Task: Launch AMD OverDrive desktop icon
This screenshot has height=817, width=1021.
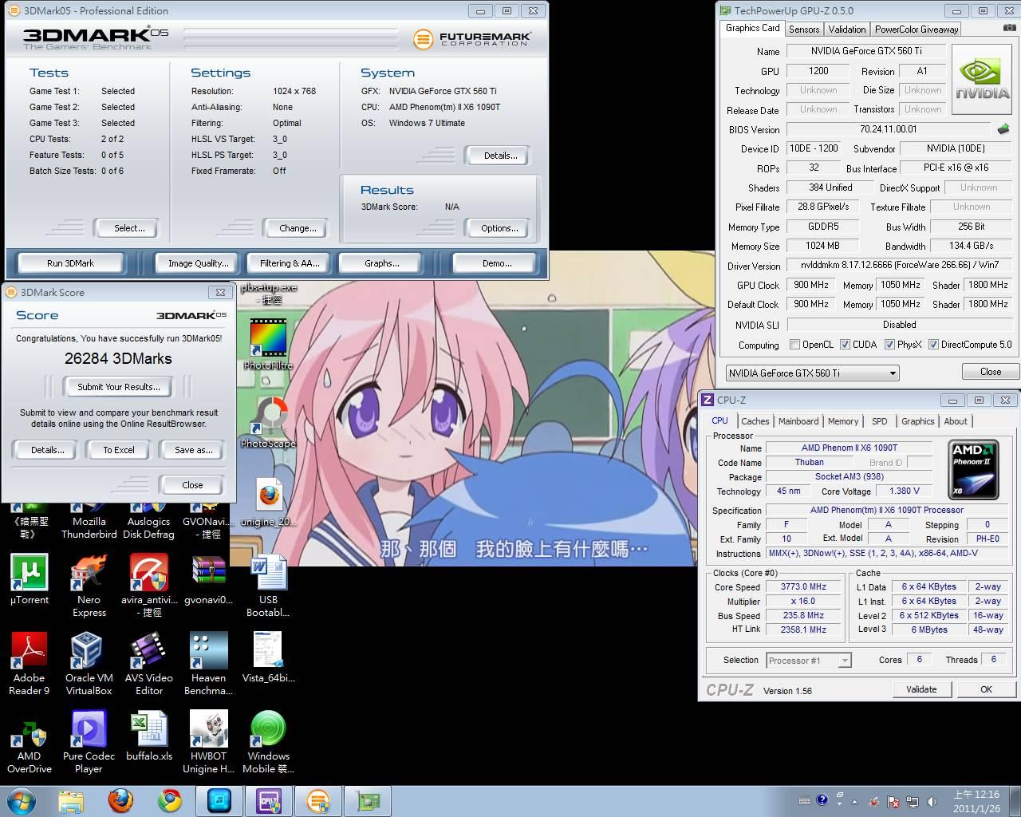Action: (30, 742)
